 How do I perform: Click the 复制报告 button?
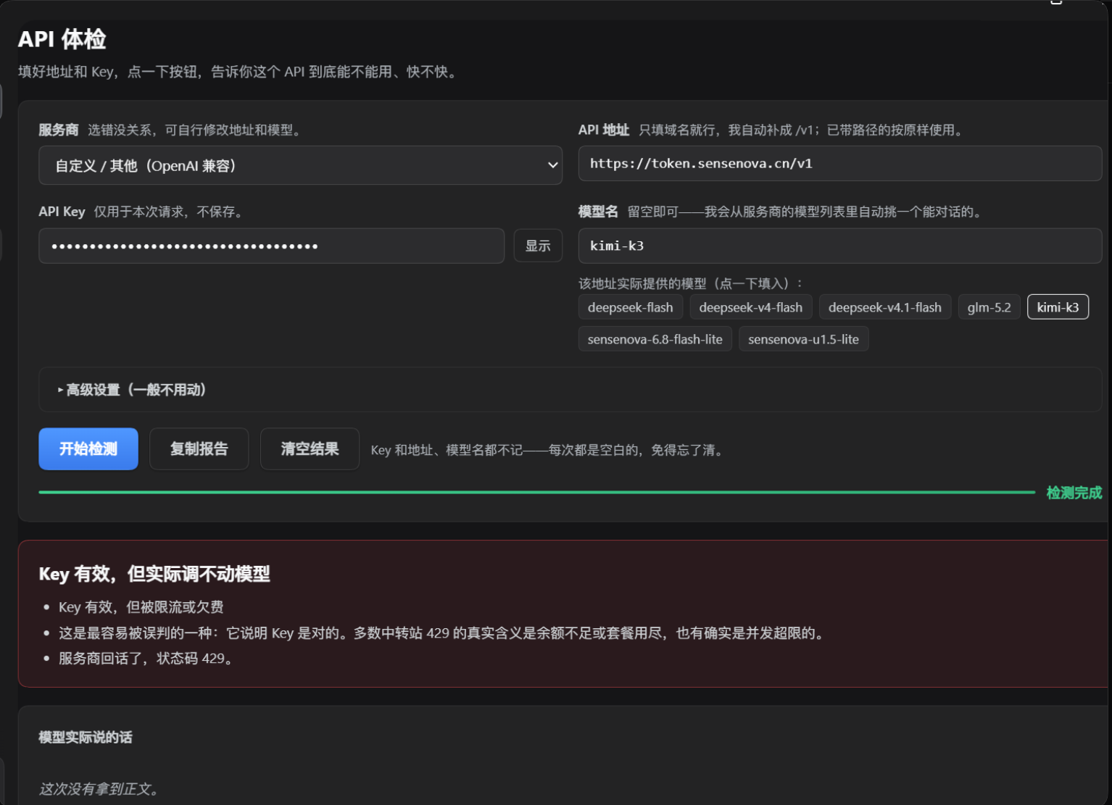tap(199, 449)
